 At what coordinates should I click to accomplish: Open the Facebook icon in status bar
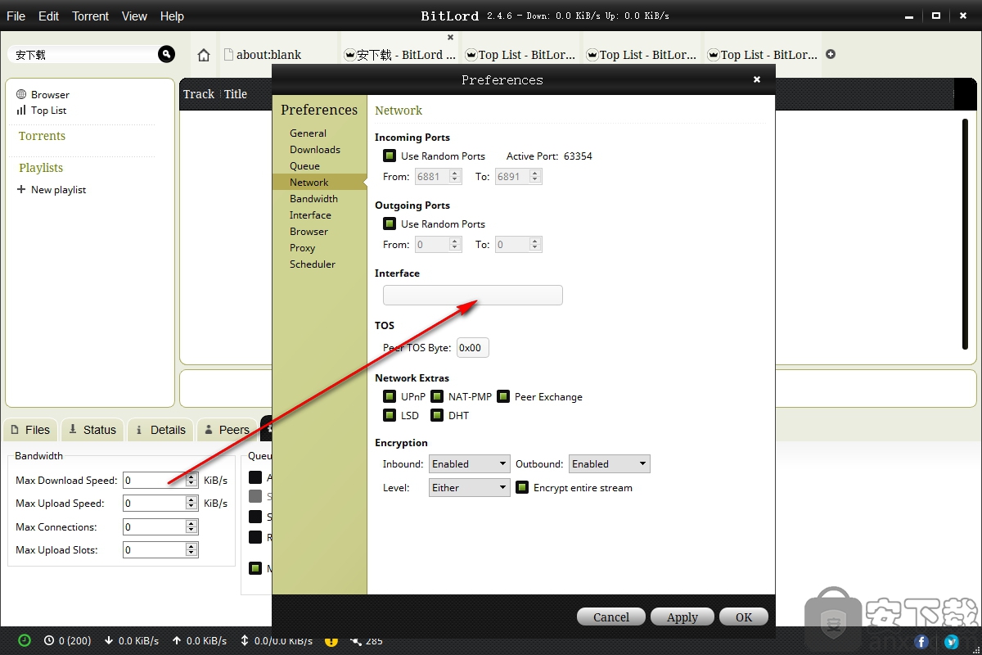pos(921,642)
